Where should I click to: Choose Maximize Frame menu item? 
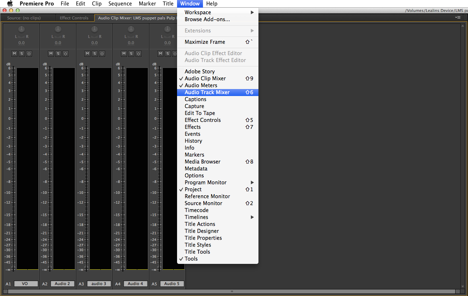tap(218, 42)
